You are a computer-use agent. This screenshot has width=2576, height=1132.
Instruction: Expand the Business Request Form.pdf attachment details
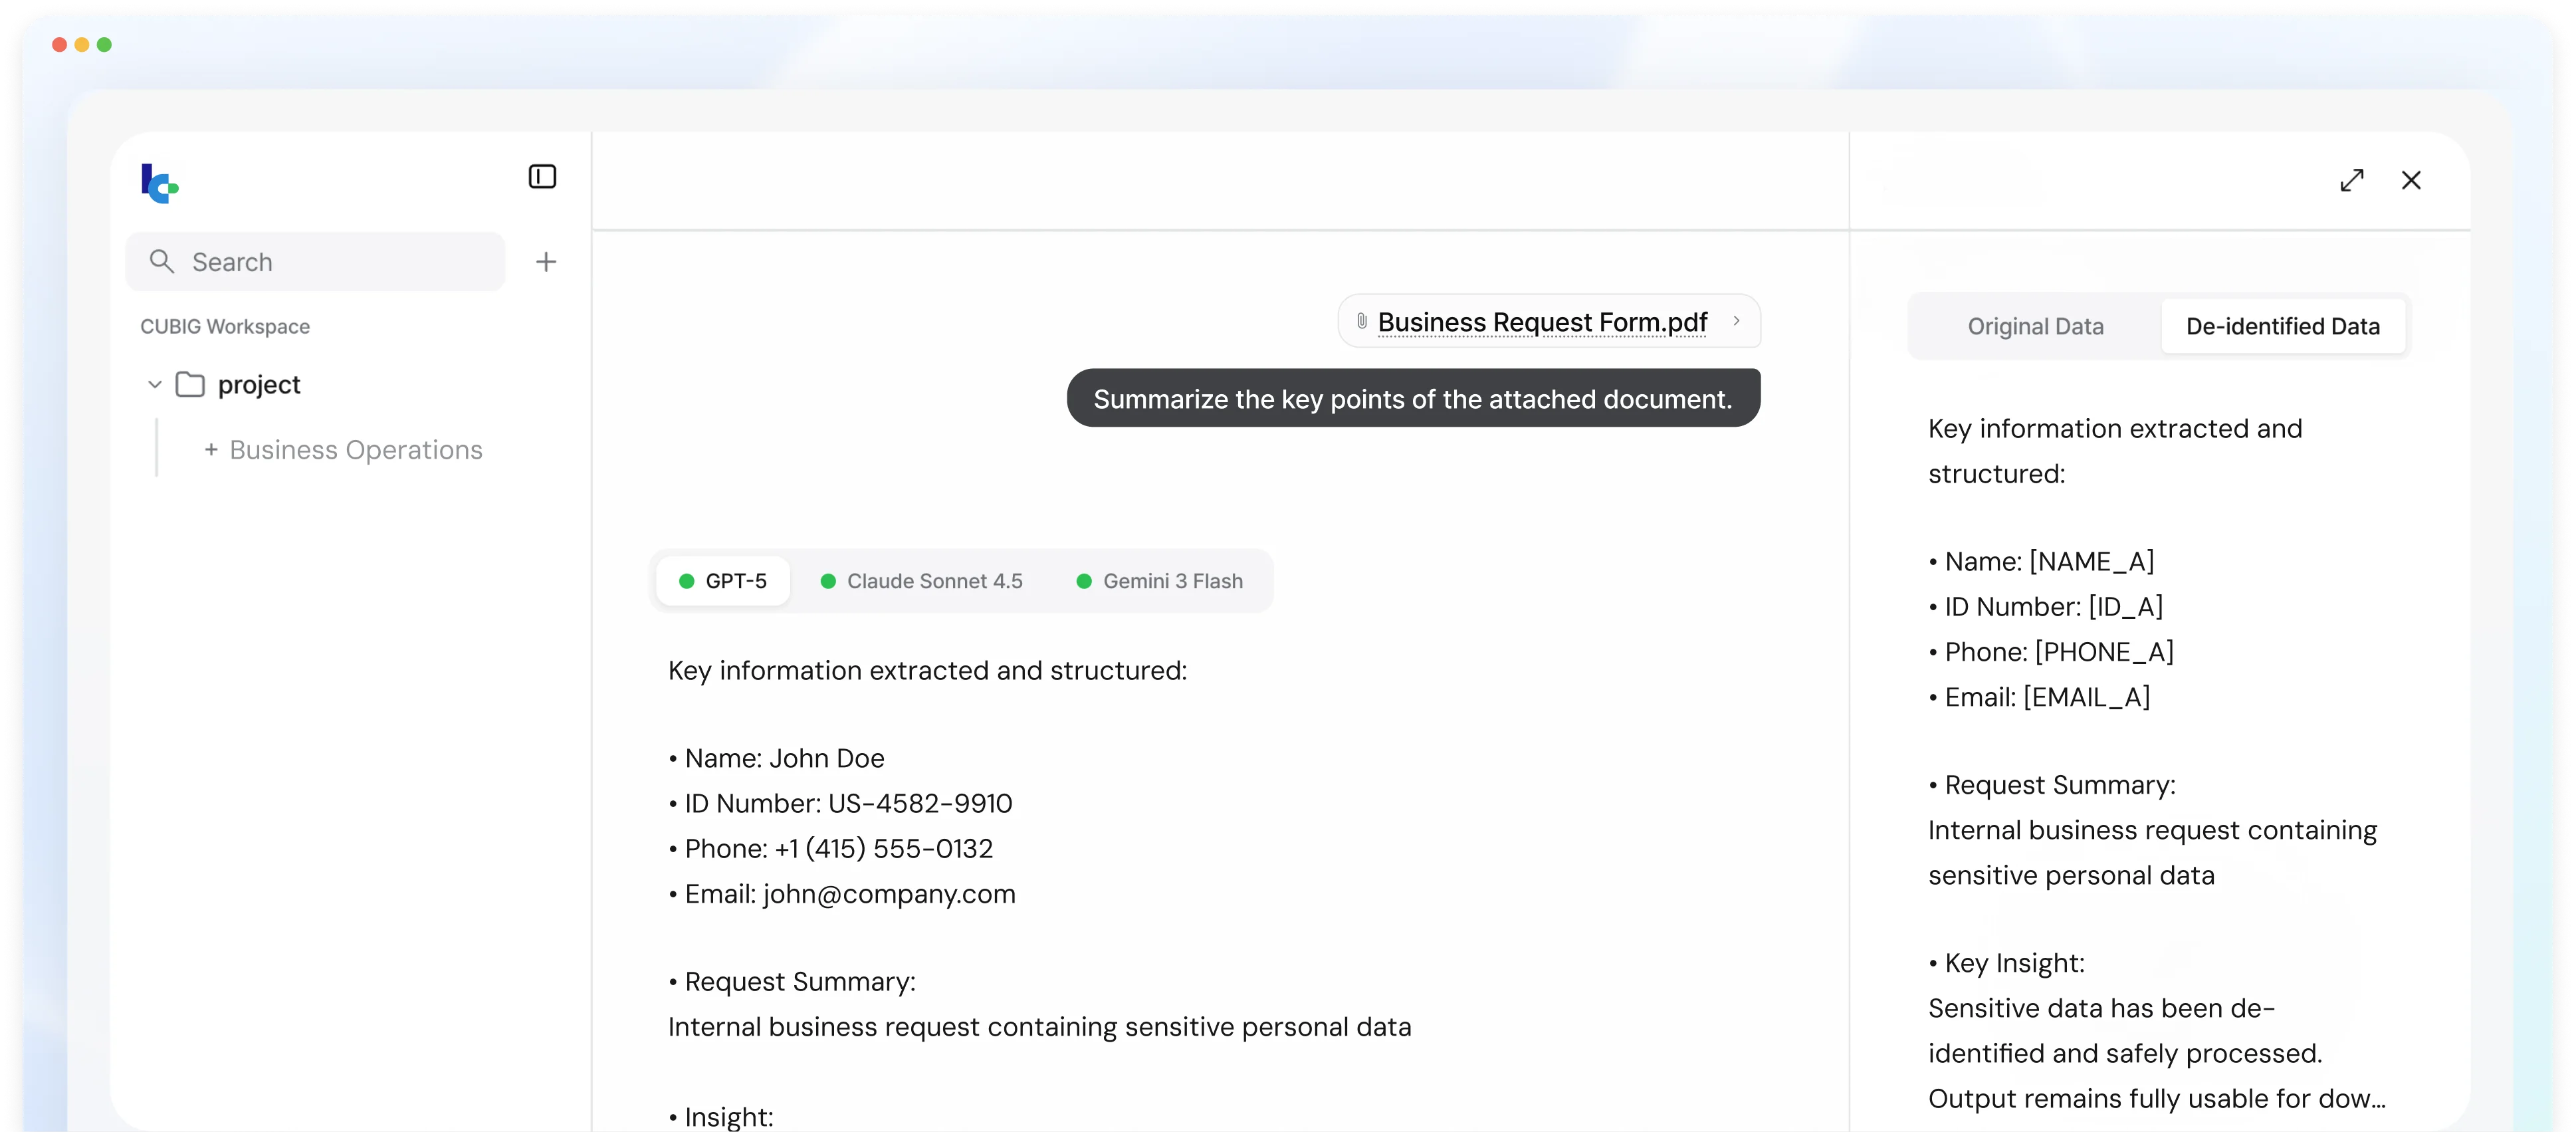coord(1737,322)
